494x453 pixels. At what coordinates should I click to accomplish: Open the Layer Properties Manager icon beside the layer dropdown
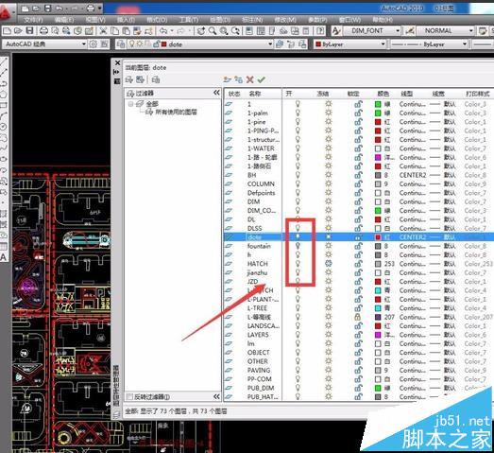click(x=120, y=44)
